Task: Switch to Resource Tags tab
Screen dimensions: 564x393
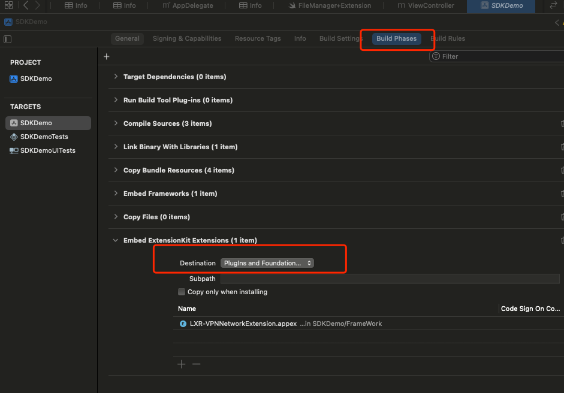Action: [258, 38]
